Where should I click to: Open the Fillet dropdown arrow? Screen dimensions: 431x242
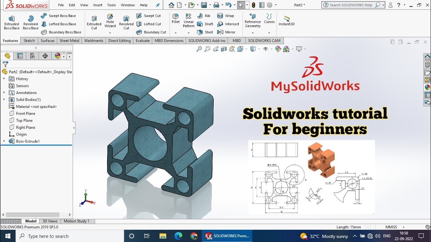pos(176,33)
